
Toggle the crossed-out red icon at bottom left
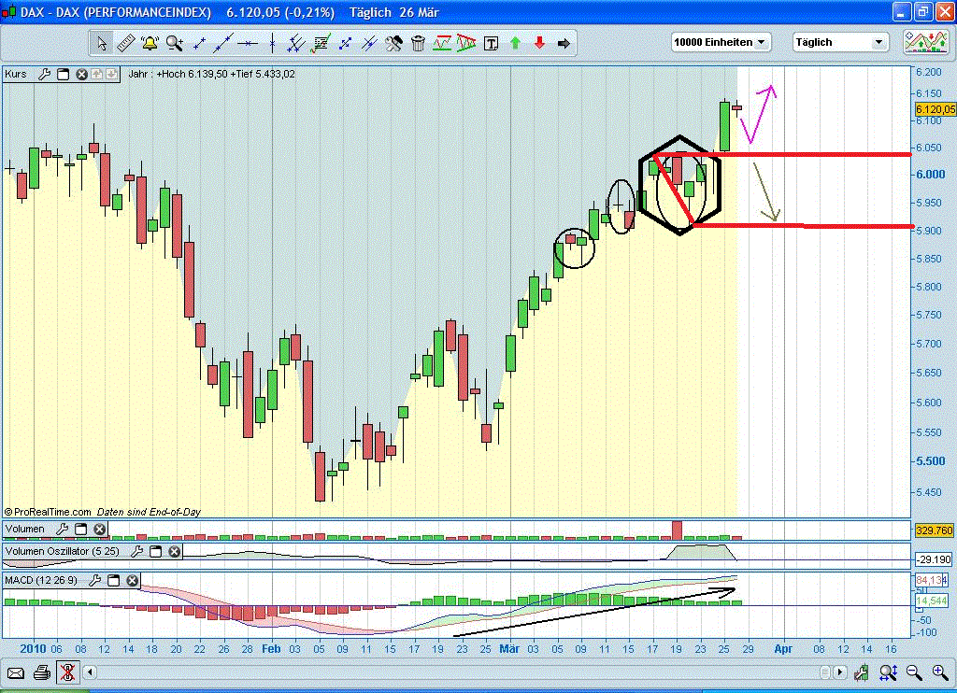coord(67,672)
